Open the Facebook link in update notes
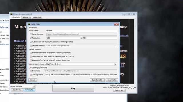Viewport: 183px width, 102px height. pos(124,35)
